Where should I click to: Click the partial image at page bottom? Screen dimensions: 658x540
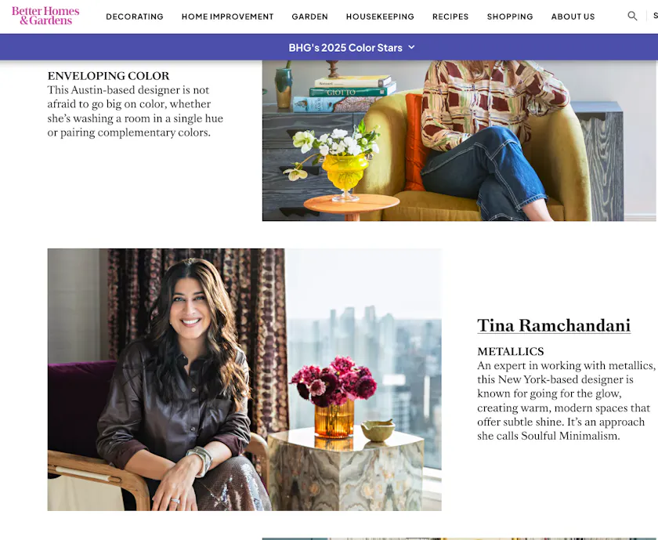coord(460,538)
